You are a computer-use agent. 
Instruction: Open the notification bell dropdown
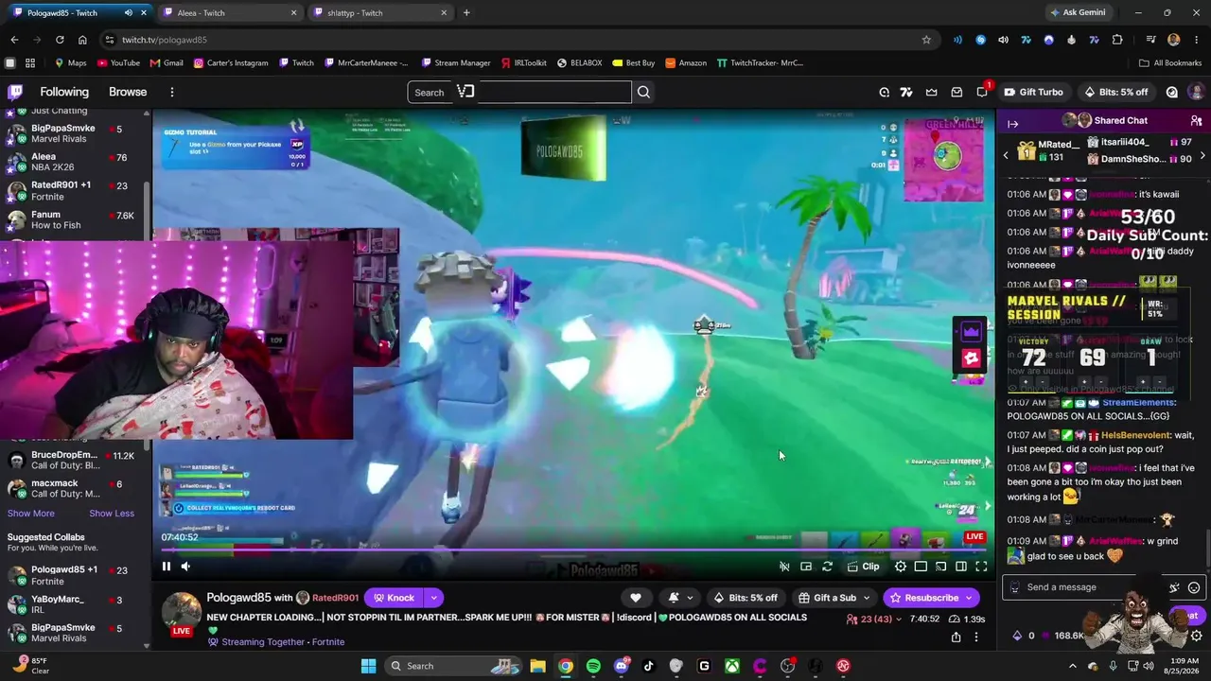(679, 598)
